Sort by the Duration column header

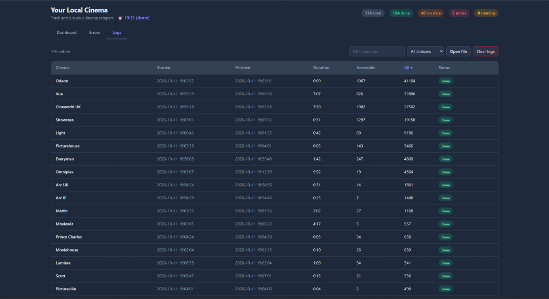(x=321, y=68)
